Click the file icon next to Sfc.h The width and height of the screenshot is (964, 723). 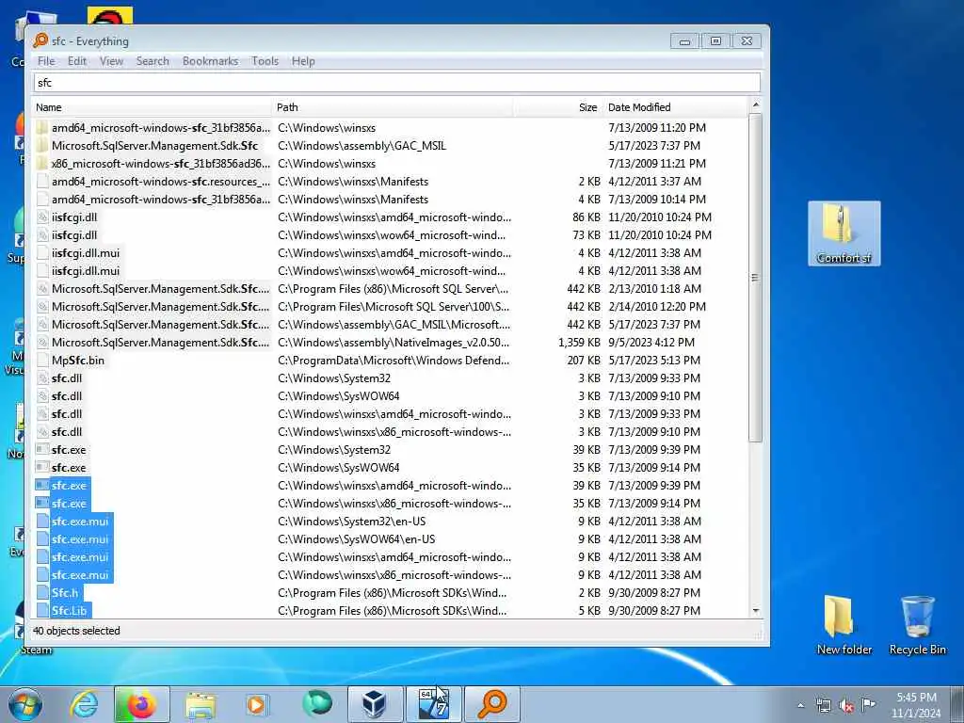coord(41,593)
